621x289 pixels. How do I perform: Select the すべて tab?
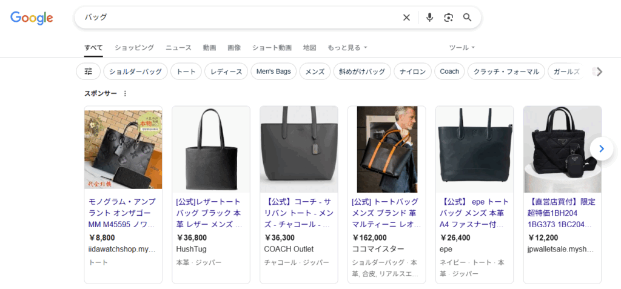pyautogui.click(x=93, y=47)
